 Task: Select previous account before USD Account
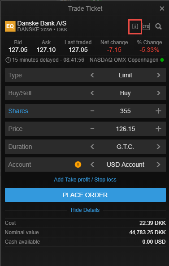click(92, 165)
